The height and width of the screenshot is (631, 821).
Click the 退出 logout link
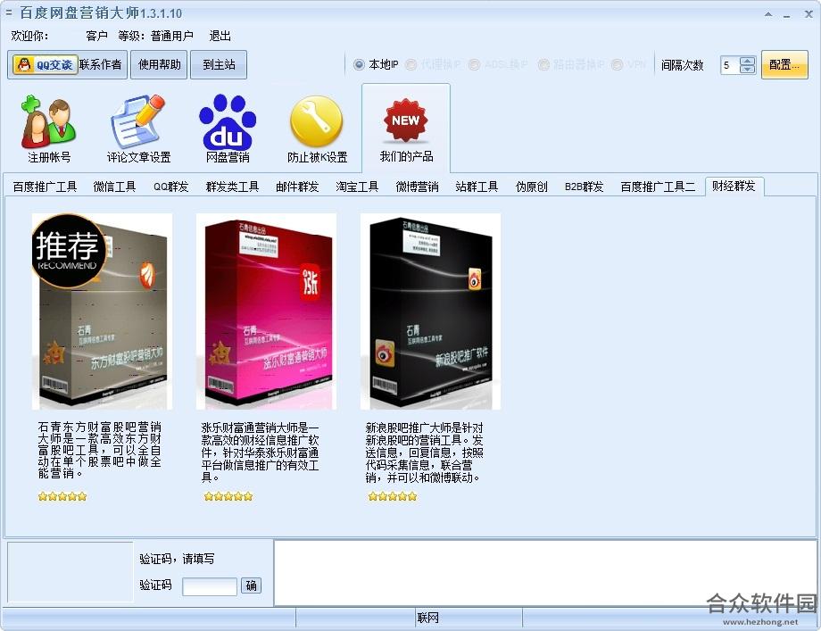point(220,36)
